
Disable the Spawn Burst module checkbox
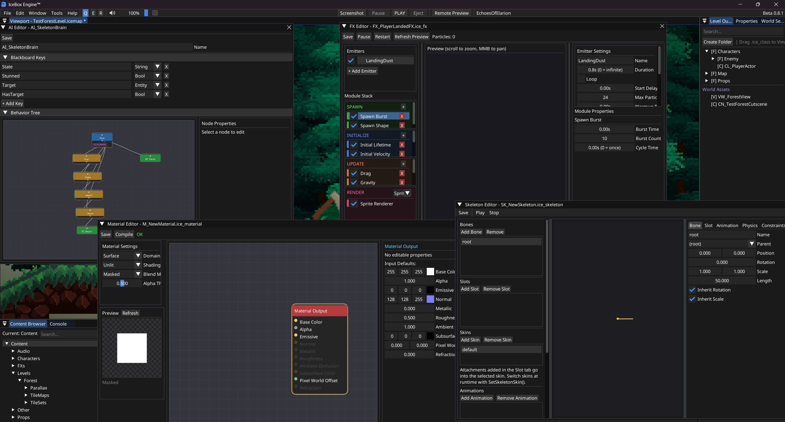coord(354,116)
